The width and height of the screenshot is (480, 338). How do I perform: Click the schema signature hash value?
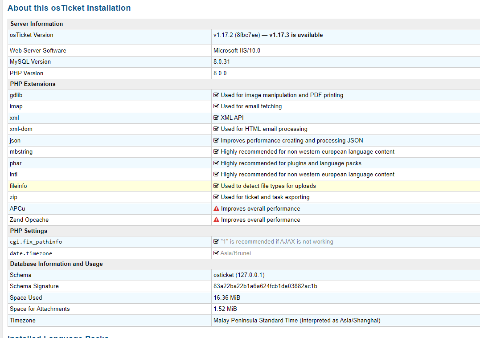[x=266, y=286]
